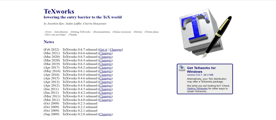The image size is (276, 120).
Task: Open Changes link for TeXworks 0.4.3
Action: click(x=105, y=89)
